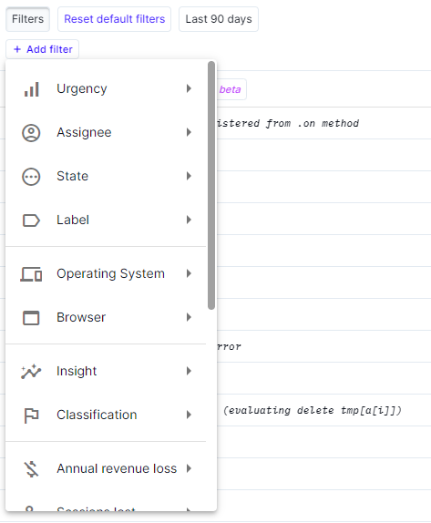Click Reset default filters
The height and width of the screenshot is (523, 431).
click(115, 19)
